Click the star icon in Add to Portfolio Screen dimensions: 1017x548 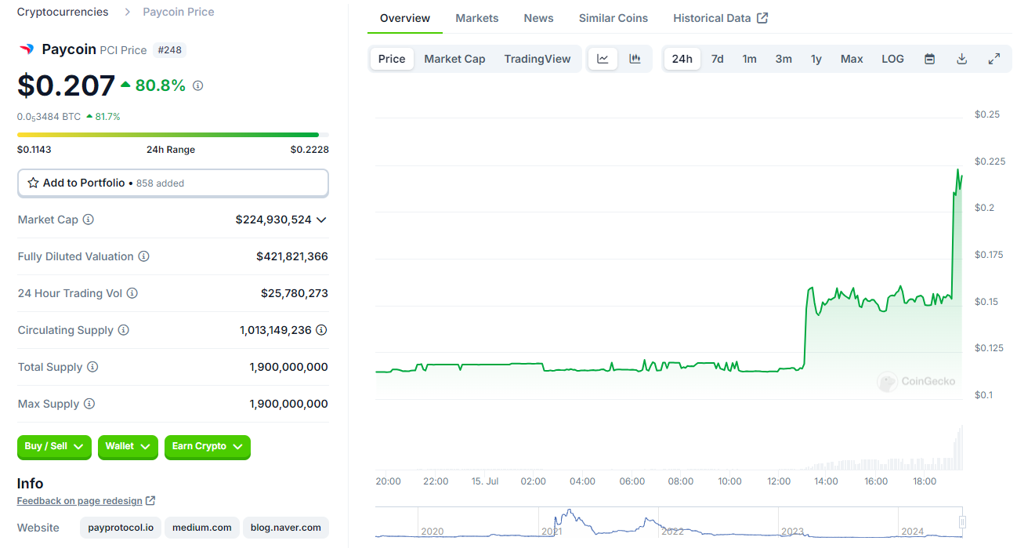[x=33, y=183]
